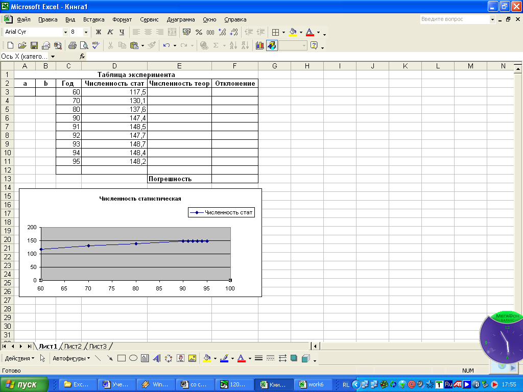Create a new blank workbook
The height and width of the screenshot is (392, 523).
(10, 45)
